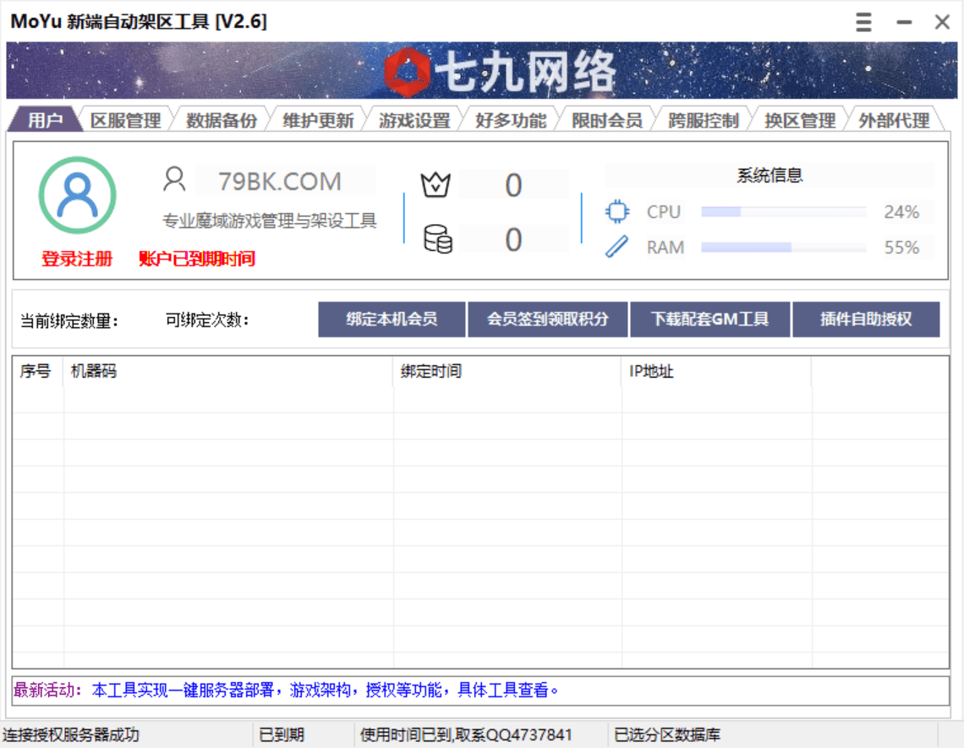Select the 游戏设置 tab
The image size is (964, 748).
(416, 120)
